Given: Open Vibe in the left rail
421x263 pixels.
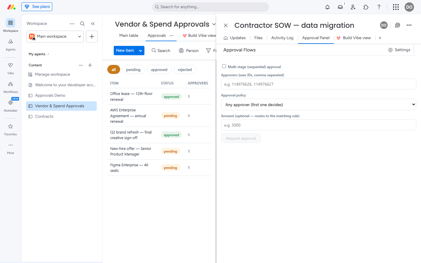Looking at the screenshot, I should coord(11,68).
